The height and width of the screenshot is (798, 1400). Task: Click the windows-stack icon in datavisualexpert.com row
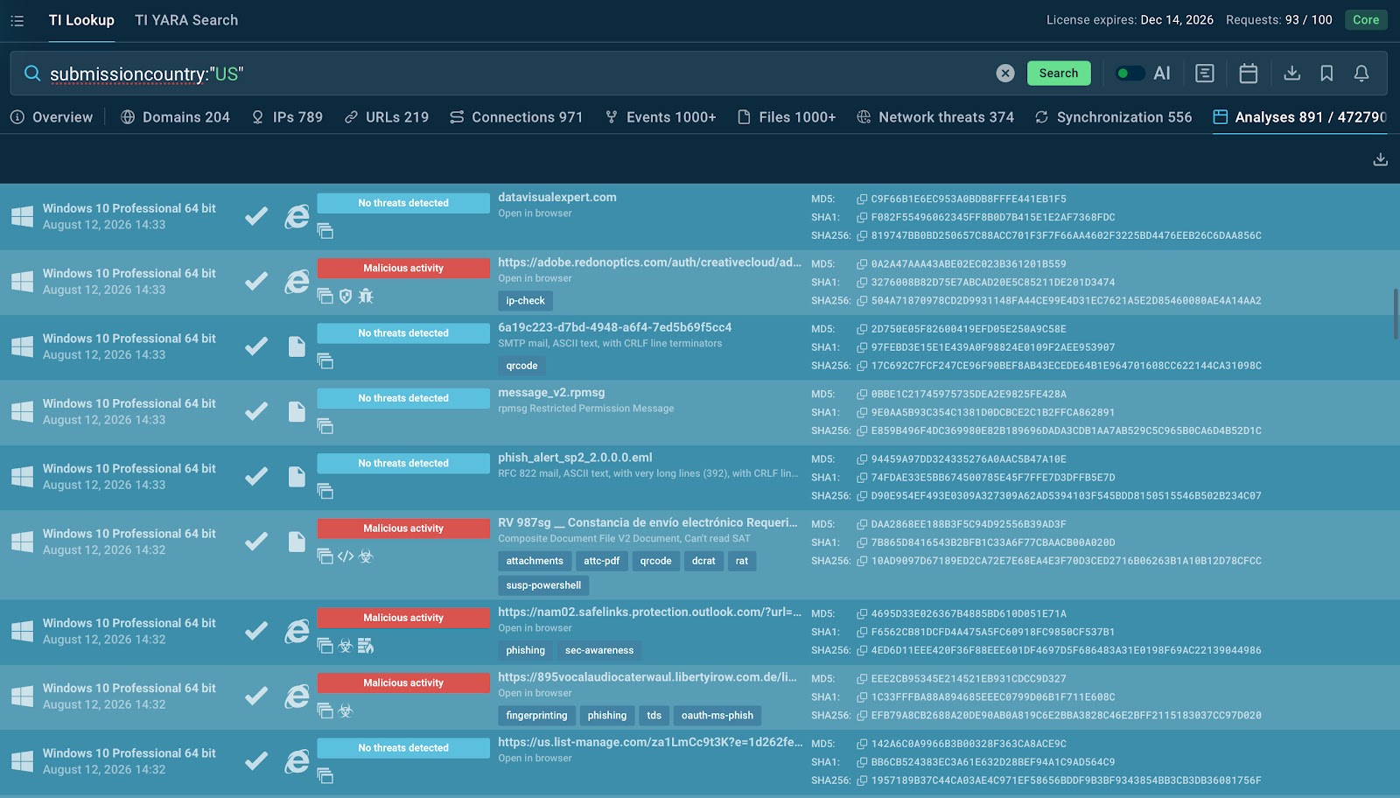coord(325,231)
